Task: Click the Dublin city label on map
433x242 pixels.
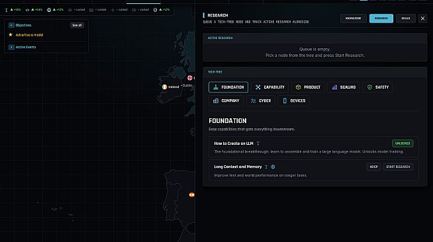Action: 187,85
